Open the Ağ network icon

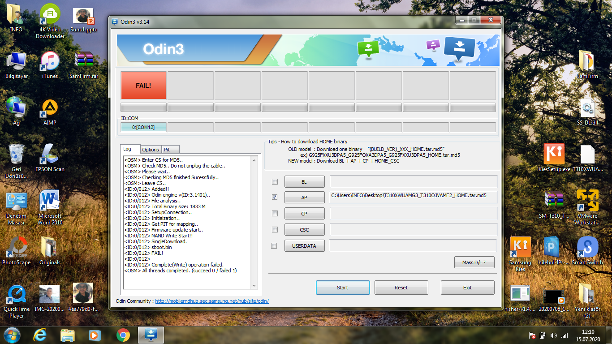point(16,111)
